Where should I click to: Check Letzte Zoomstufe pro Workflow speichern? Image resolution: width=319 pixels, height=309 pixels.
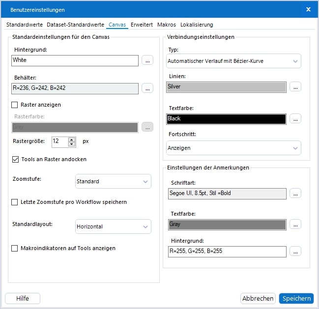pyautogui.click(x=15, y=202)
